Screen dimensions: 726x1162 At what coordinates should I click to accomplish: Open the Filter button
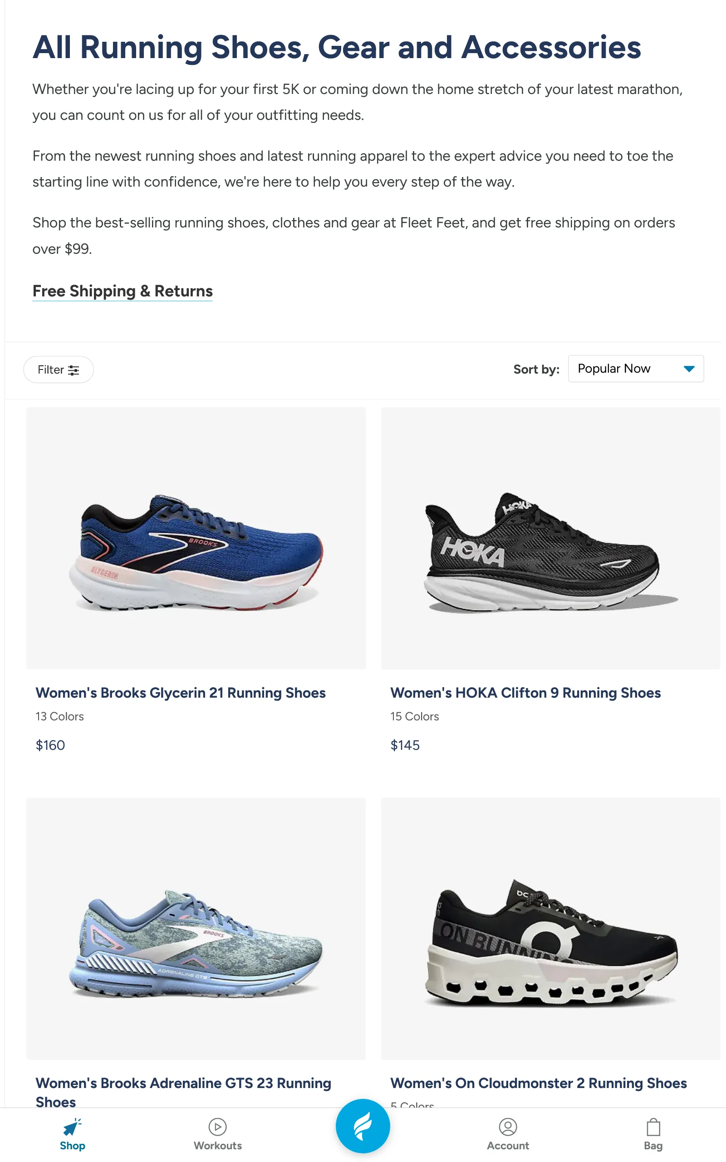click(x=59, y=370)
